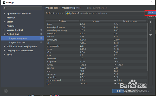
Task: Select the Keras package row
Action: (96, 24)
